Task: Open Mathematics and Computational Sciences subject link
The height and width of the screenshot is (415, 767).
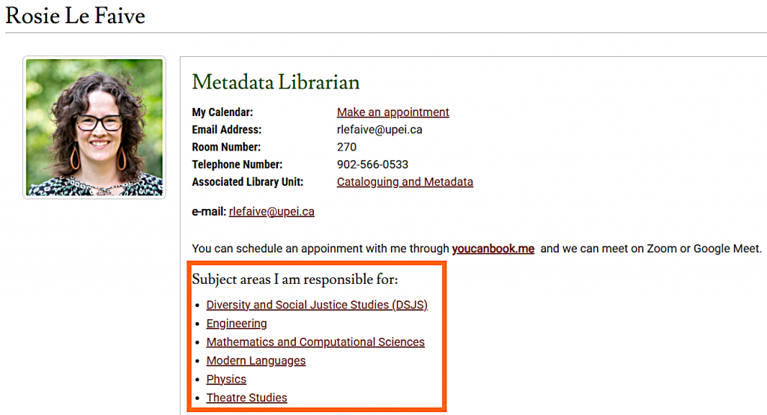Action: (315, 342)
